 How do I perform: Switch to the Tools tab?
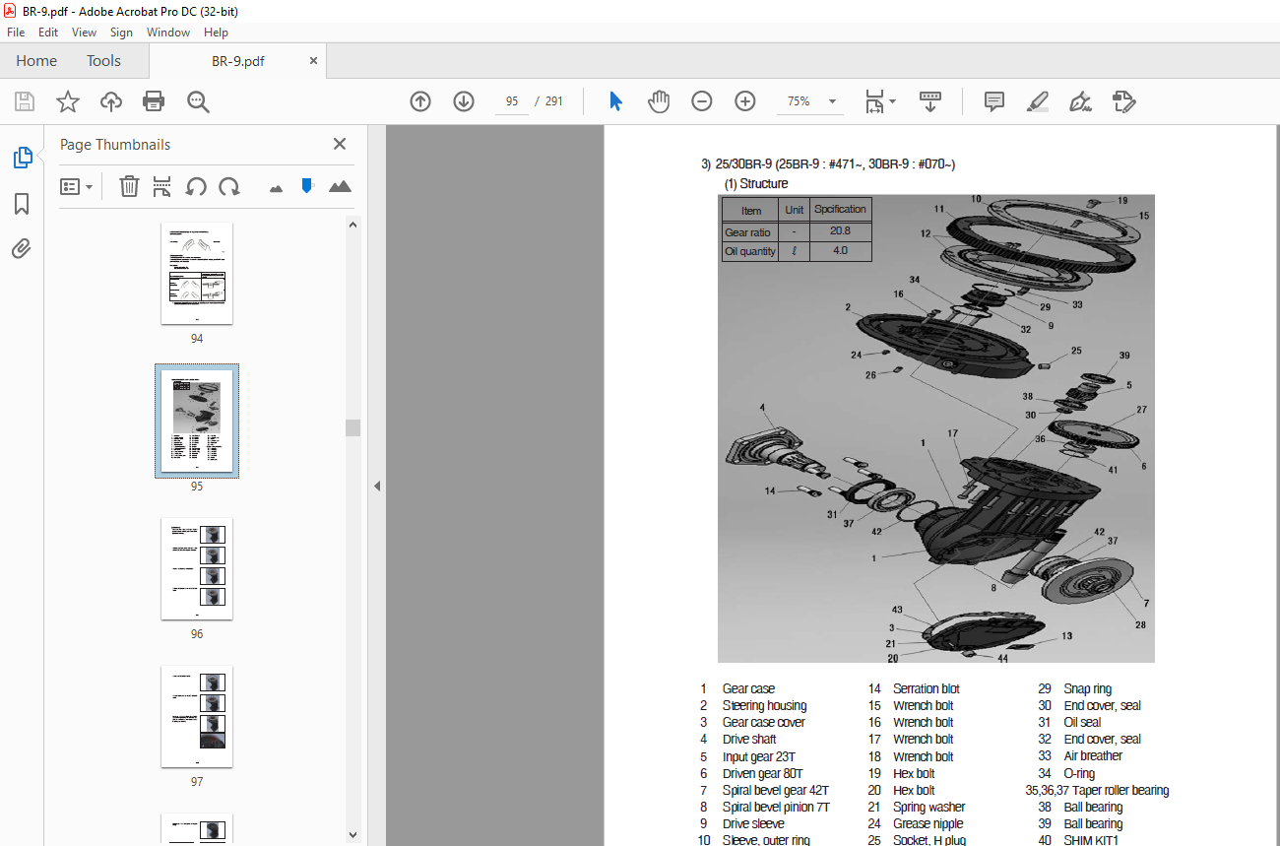pyautogui.click(x=103, y=61)
